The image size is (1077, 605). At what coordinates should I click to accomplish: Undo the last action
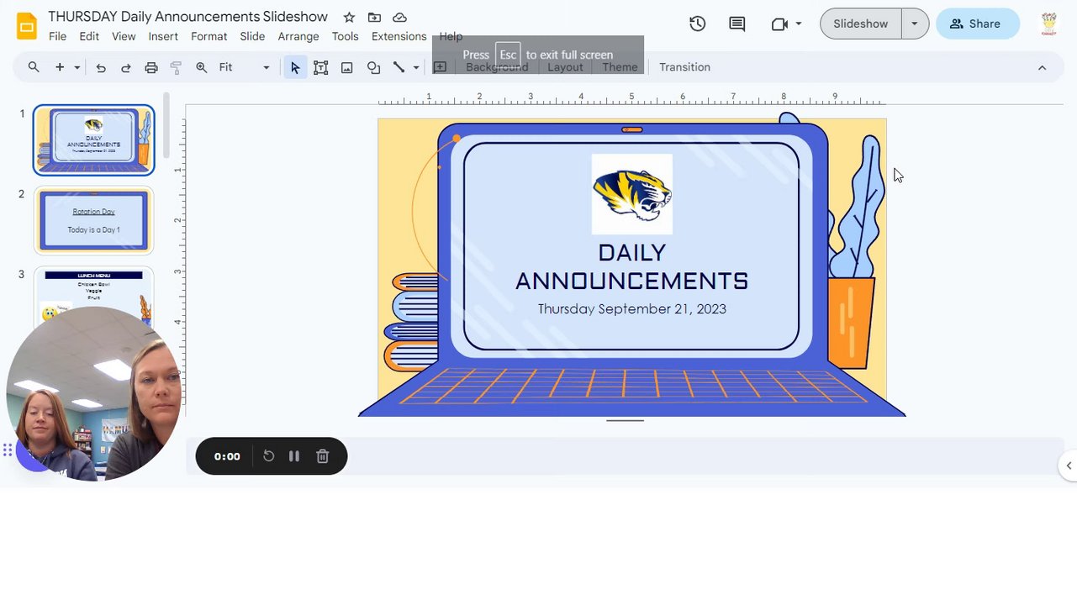coord(101,67)
